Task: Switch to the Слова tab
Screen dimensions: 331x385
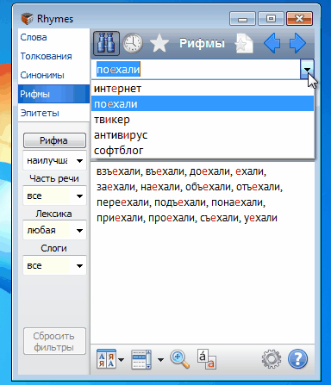Action: (53, 37)
